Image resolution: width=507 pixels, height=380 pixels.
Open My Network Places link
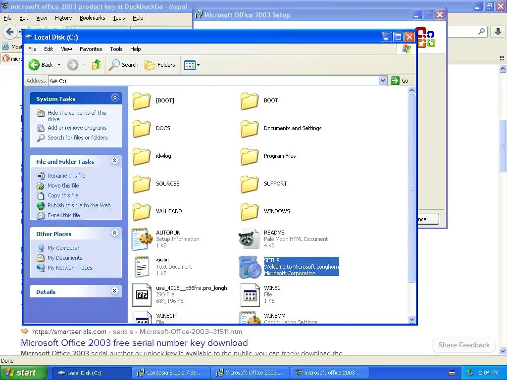70,268
